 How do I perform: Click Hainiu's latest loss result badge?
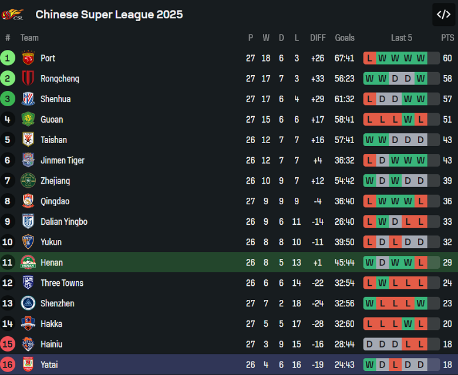click(420, 344)
